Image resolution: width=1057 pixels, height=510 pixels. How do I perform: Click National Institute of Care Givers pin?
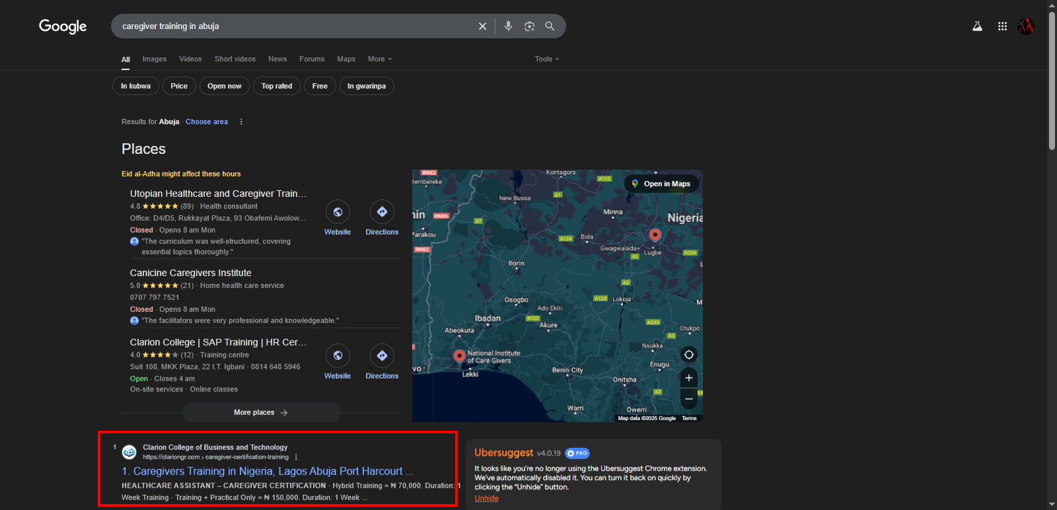pyautogui.click(x=459, y=356)
